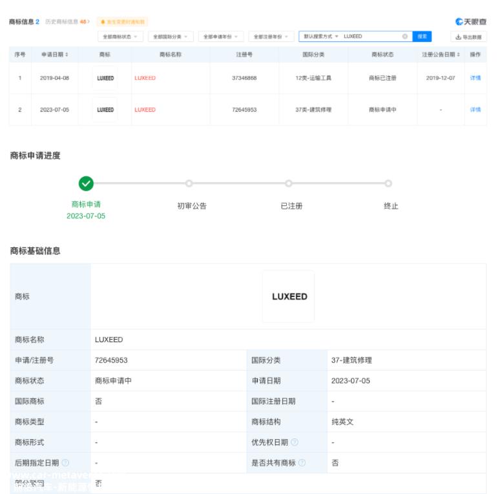Switch to the 商标信息 tab
Viewport: 502px width, 494px height.
(x=24, y=22)
